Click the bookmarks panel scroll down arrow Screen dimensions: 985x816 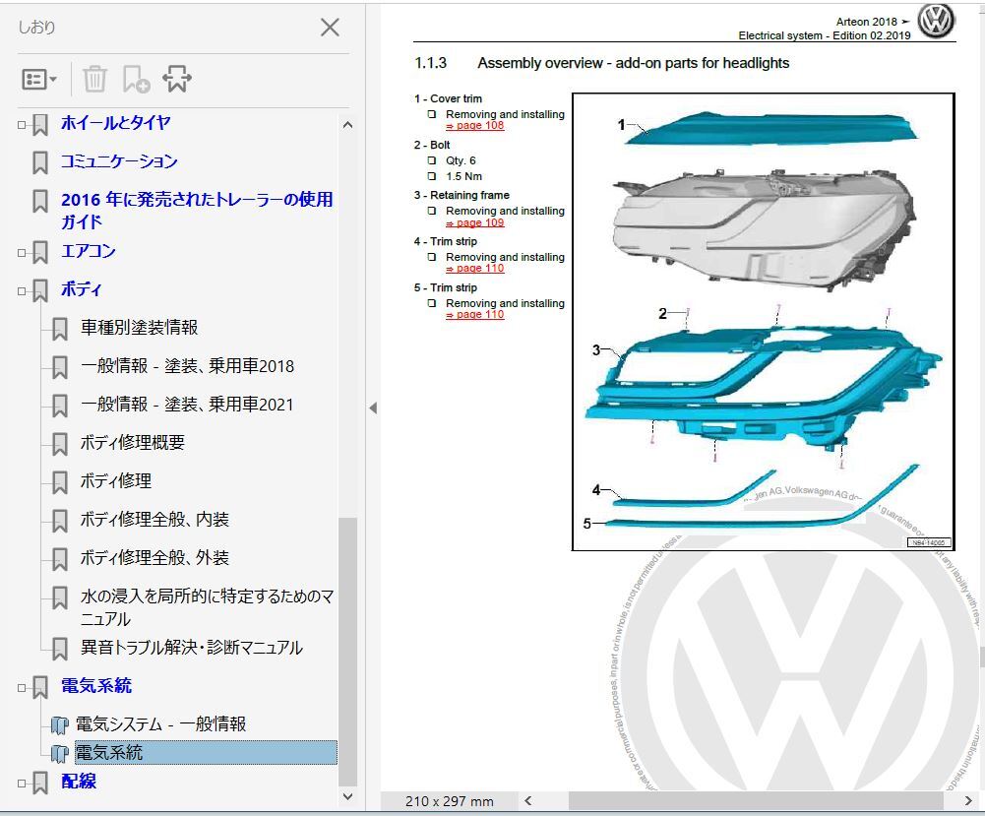point(348,796)
